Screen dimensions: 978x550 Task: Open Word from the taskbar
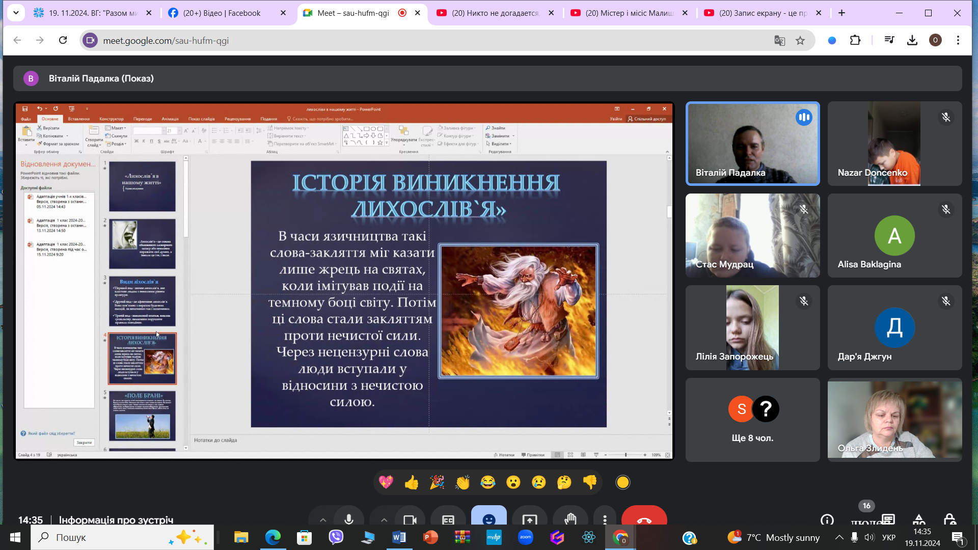coord(399,537)
